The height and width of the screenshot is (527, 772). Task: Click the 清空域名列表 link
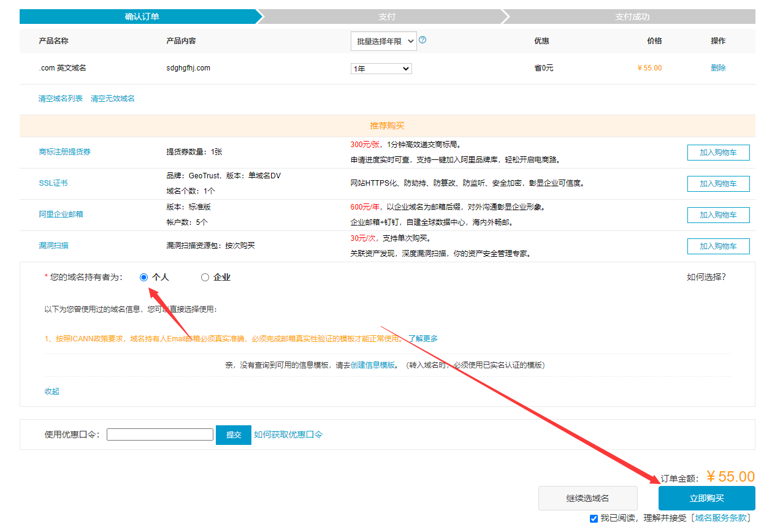[x=59, y=98]
